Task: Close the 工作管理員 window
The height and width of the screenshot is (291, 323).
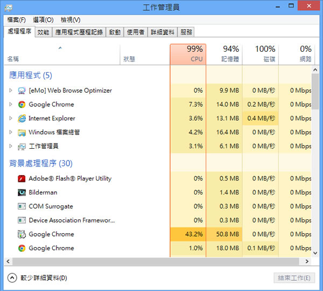Action: pos(308,6)
